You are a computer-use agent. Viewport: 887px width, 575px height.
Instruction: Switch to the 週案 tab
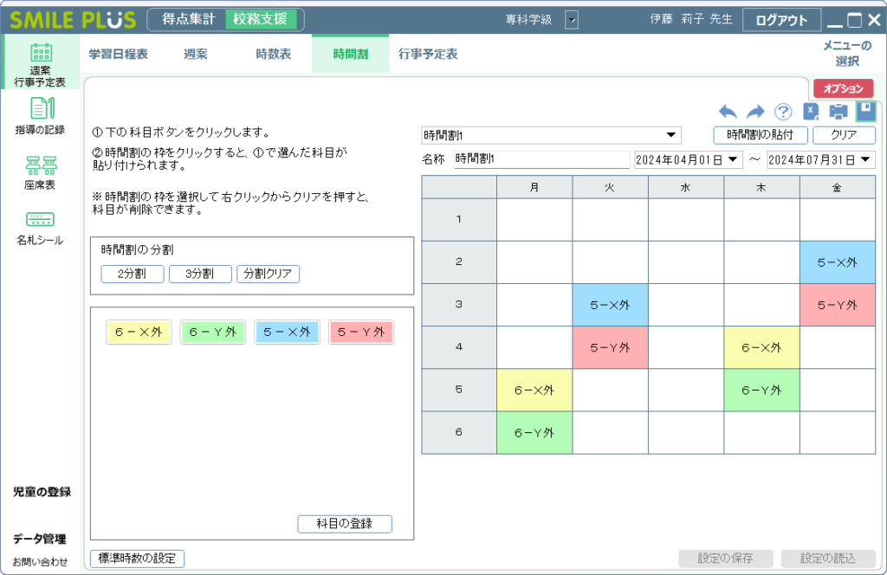tap(194, 53)
